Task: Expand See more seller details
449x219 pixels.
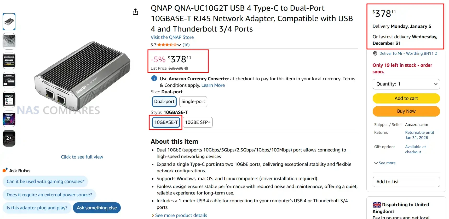Action: (385, 163)
